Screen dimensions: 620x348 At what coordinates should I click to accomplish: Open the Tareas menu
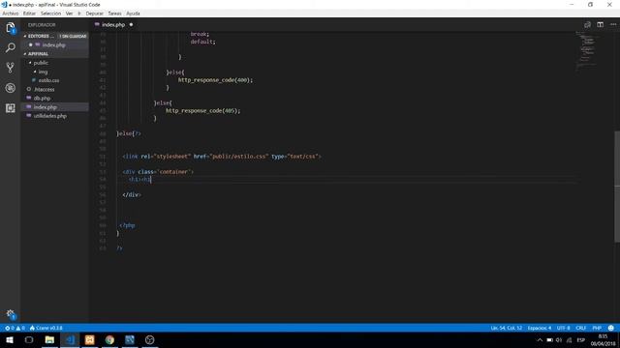point(114,14)
